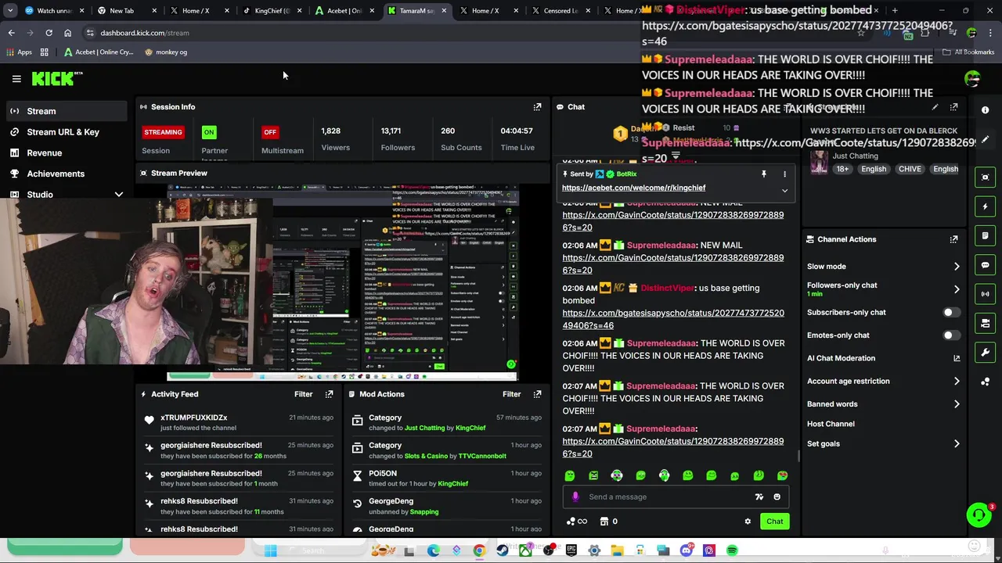Switch to the KingChief browser tab
The width and height of the screenshot is (1002, 563).
(272, 11)
